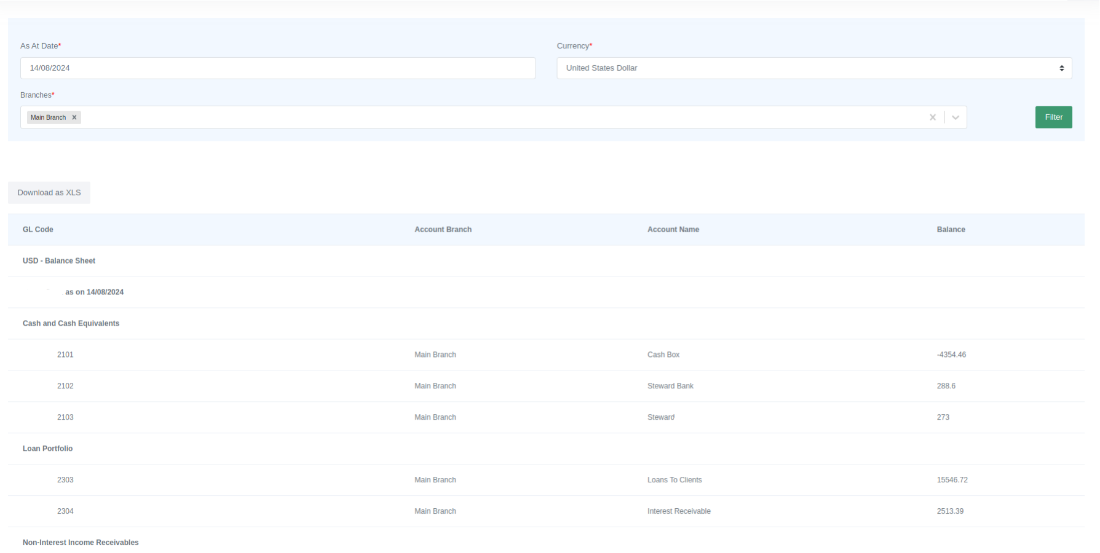The height and width of the screenshot is (553, 1100).
Task: Click the Cash Box balance -4354.46
Action: click(951, 355)
